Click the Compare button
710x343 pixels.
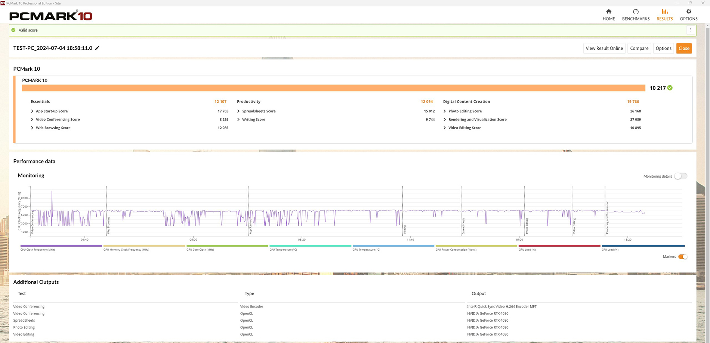point(639,48)
